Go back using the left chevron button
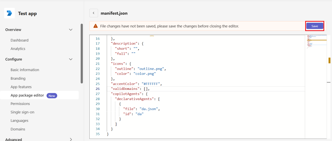The height and width of the screenshot is (141, 332). click(94, 13)
